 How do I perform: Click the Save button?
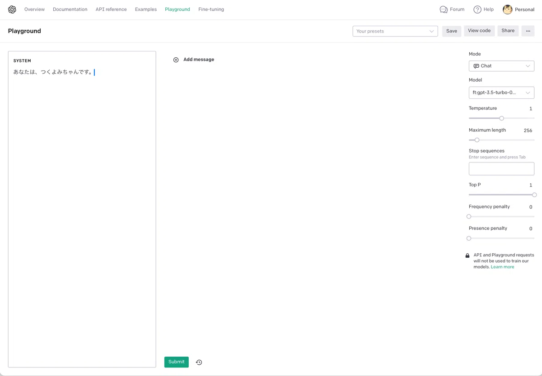click(452, 31)
